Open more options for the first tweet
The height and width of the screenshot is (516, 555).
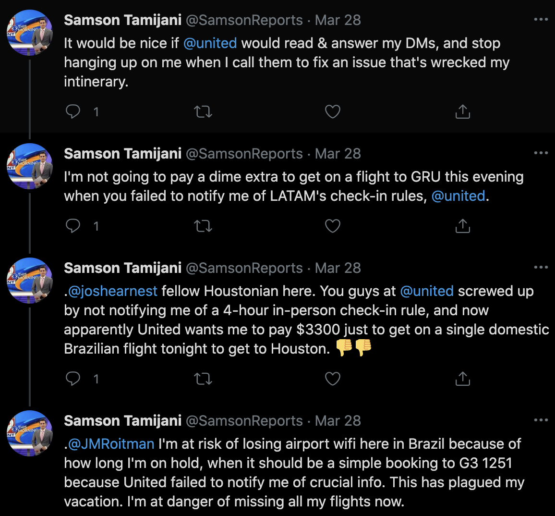(x=541, y=20)
